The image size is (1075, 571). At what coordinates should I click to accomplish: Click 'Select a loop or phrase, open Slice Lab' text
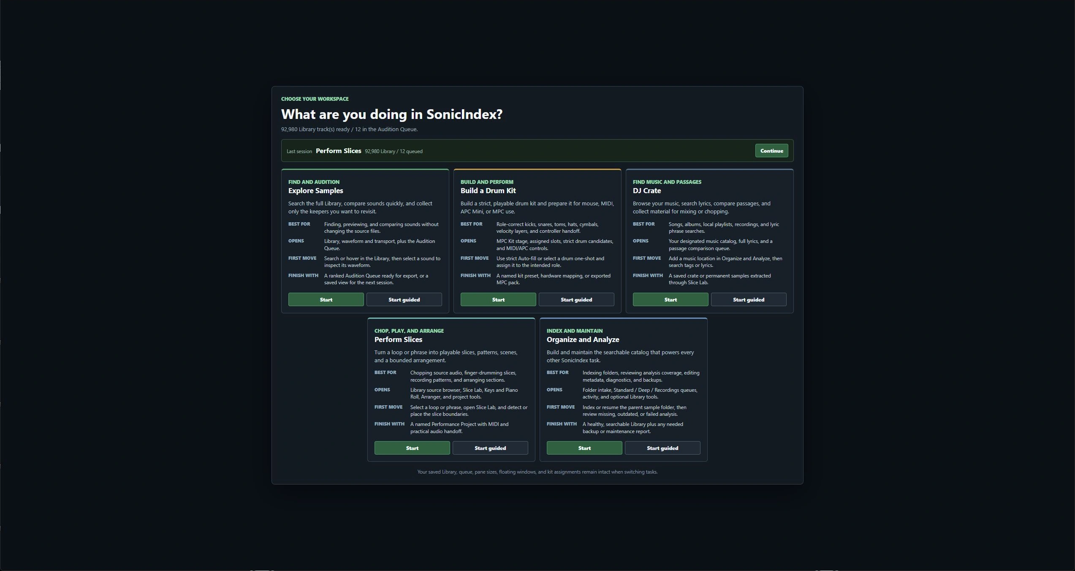[x=469, y=411]
